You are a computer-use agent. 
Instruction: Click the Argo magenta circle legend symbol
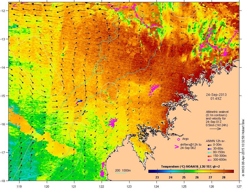point(178,139)
